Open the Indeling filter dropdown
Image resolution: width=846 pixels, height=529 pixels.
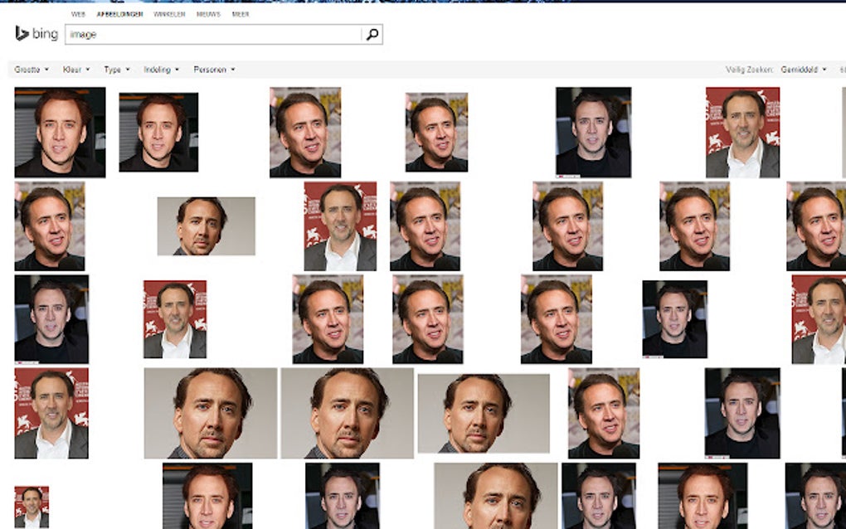coord(158,70)
